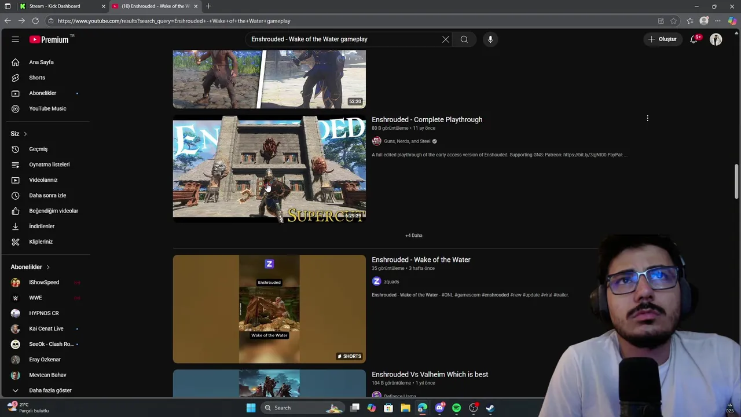Close the Stream - Kick Dashboard tab
Image resolution: width=741 pixels, height=417 pixels.
coord(104,6)
